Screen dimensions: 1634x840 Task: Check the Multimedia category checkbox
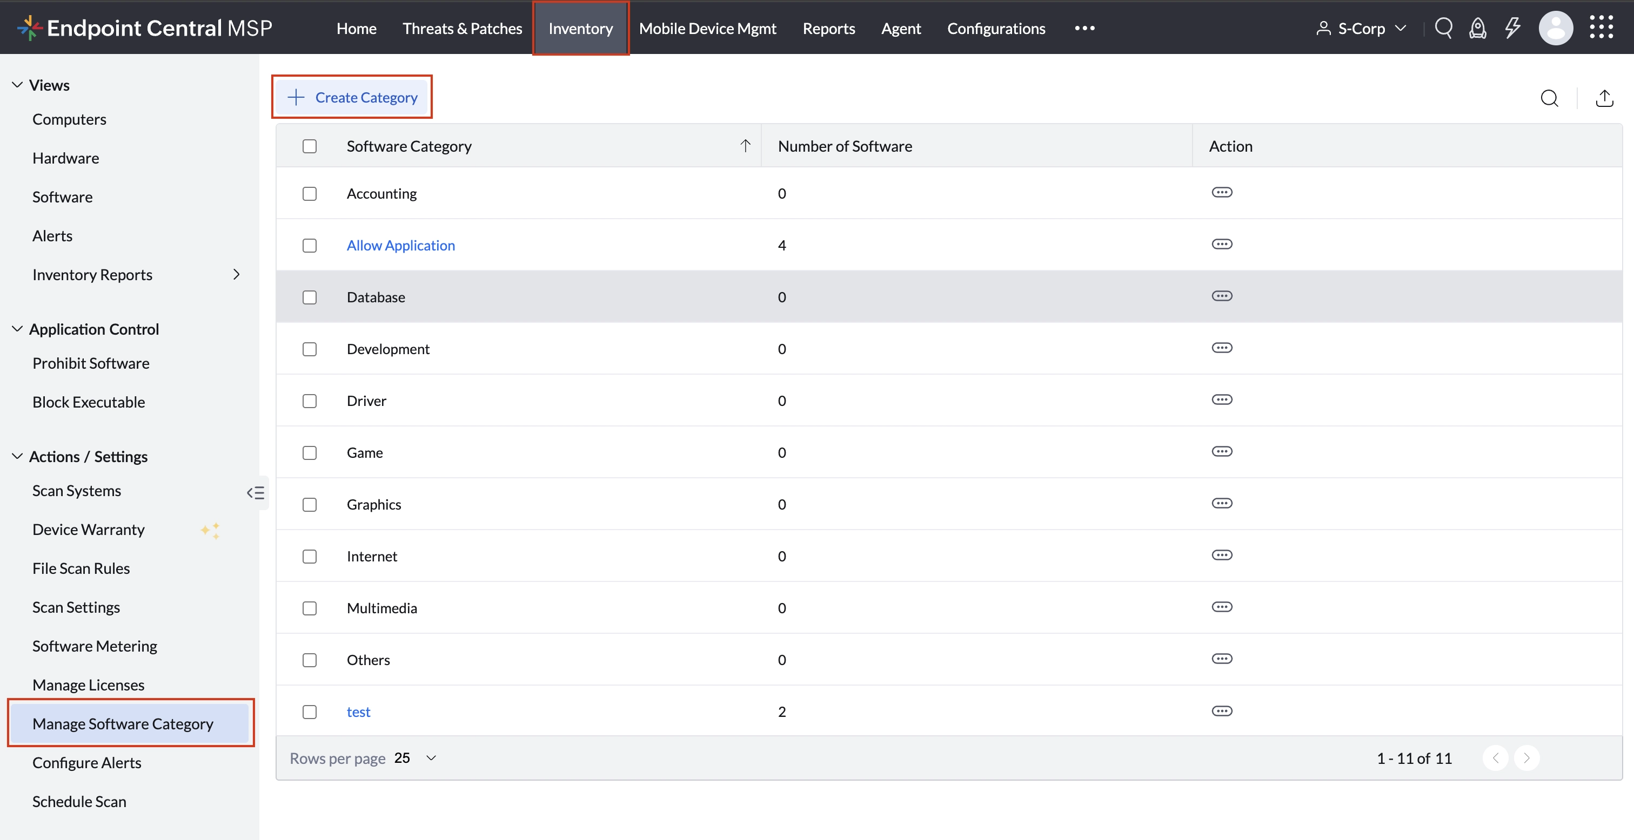pos(310,608)
